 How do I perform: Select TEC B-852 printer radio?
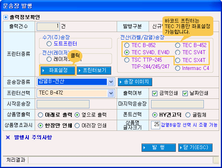click(x=127, y=45)
